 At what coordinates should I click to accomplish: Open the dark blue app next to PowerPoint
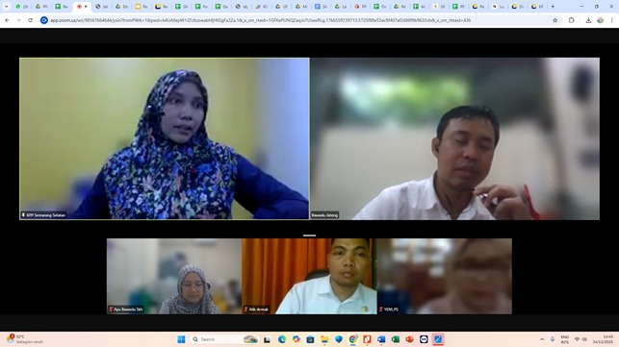[424, 339]
